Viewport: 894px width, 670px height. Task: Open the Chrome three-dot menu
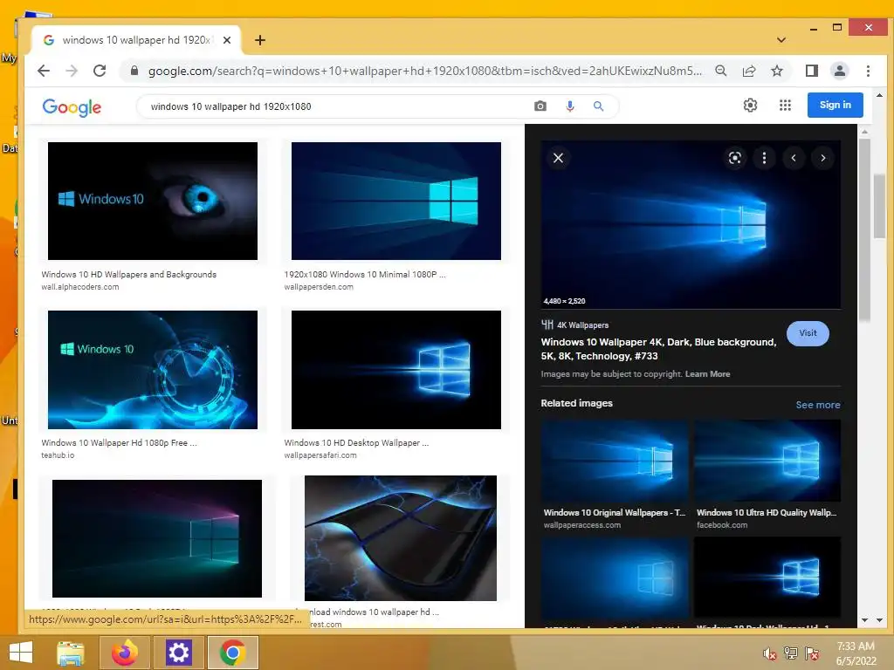point(868,71)
